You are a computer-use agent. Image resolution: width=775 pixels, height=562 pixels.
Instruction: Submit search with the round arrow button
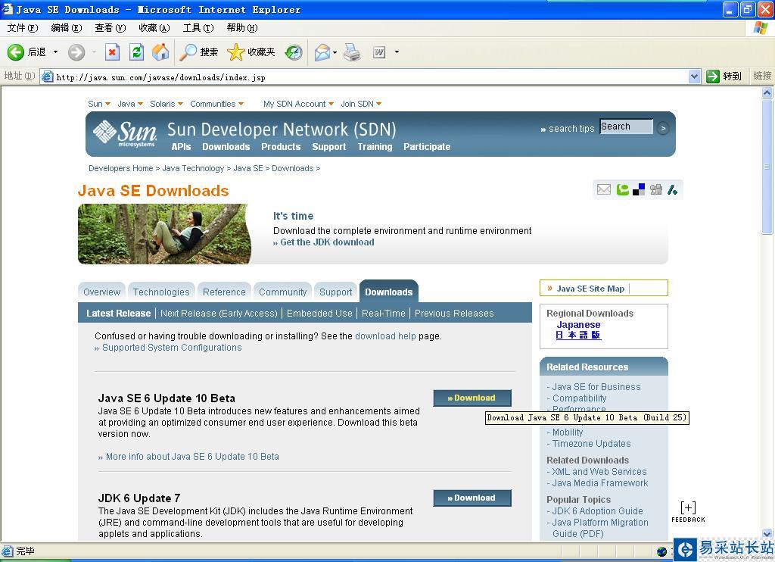click(x=663, y=129)
